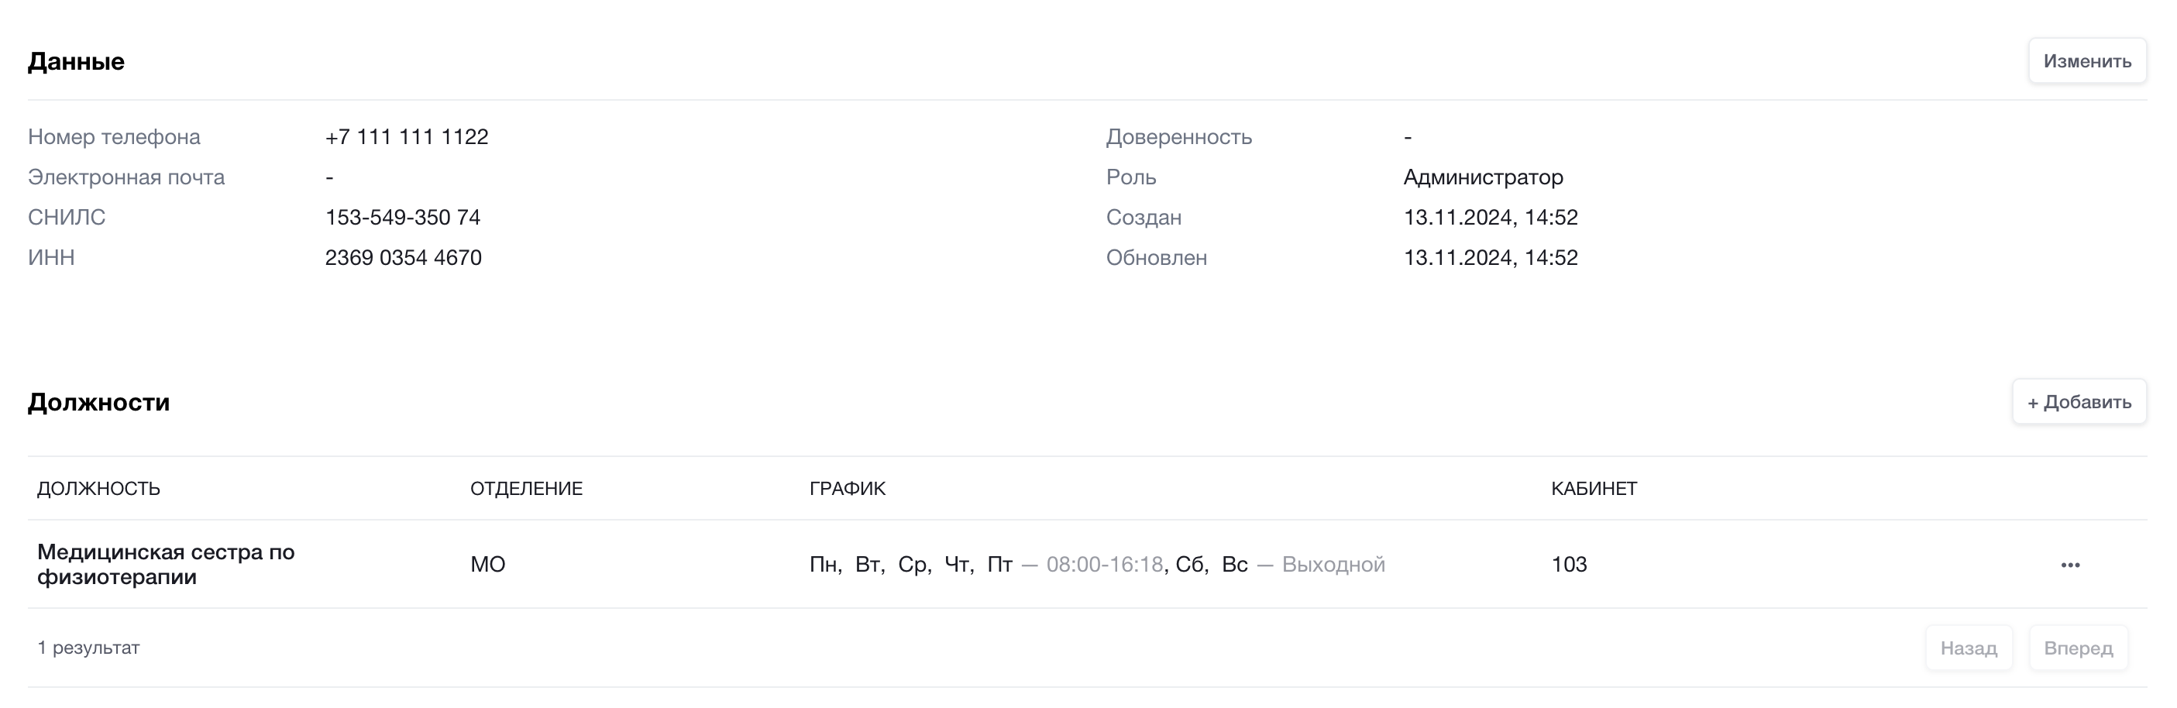Screen dimensions: 2177x708
Task: Select the Медицинская сестра по физиотерапии row
Action: 166,565
